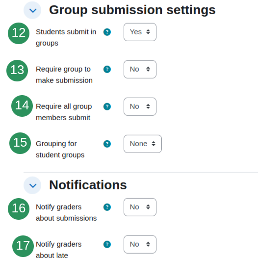Collapse the Notifications section
The height and width of the screenshot is (258, 258).
[x=32, y=185]
